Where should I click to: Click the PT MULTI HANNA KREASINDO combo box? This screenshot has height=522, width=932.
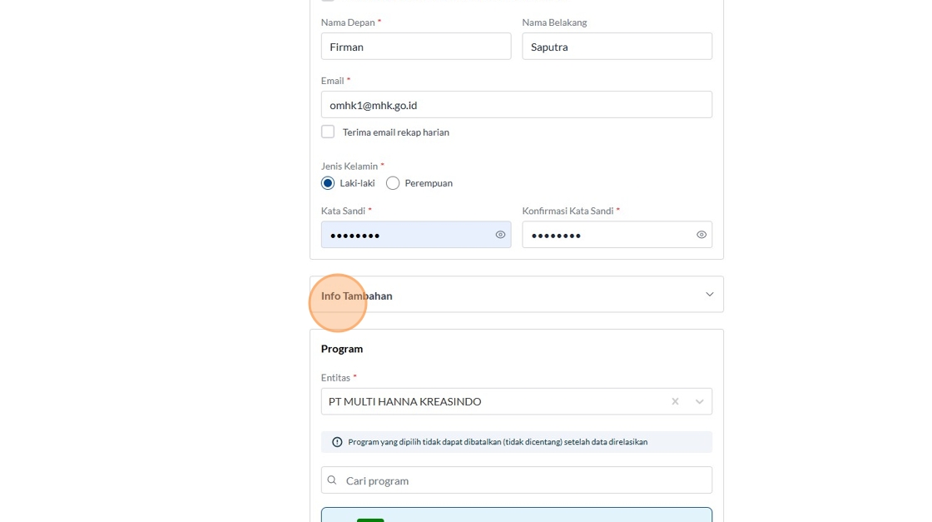491,401
